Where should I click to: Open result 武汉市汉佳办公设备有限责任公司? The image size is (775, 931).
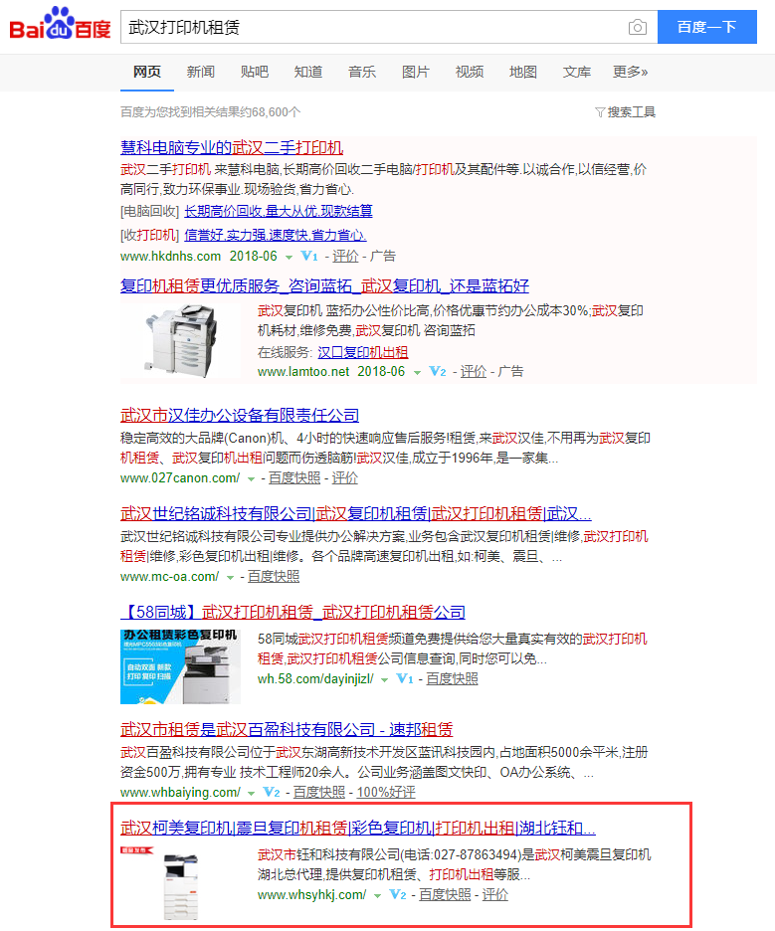[240, 415]
